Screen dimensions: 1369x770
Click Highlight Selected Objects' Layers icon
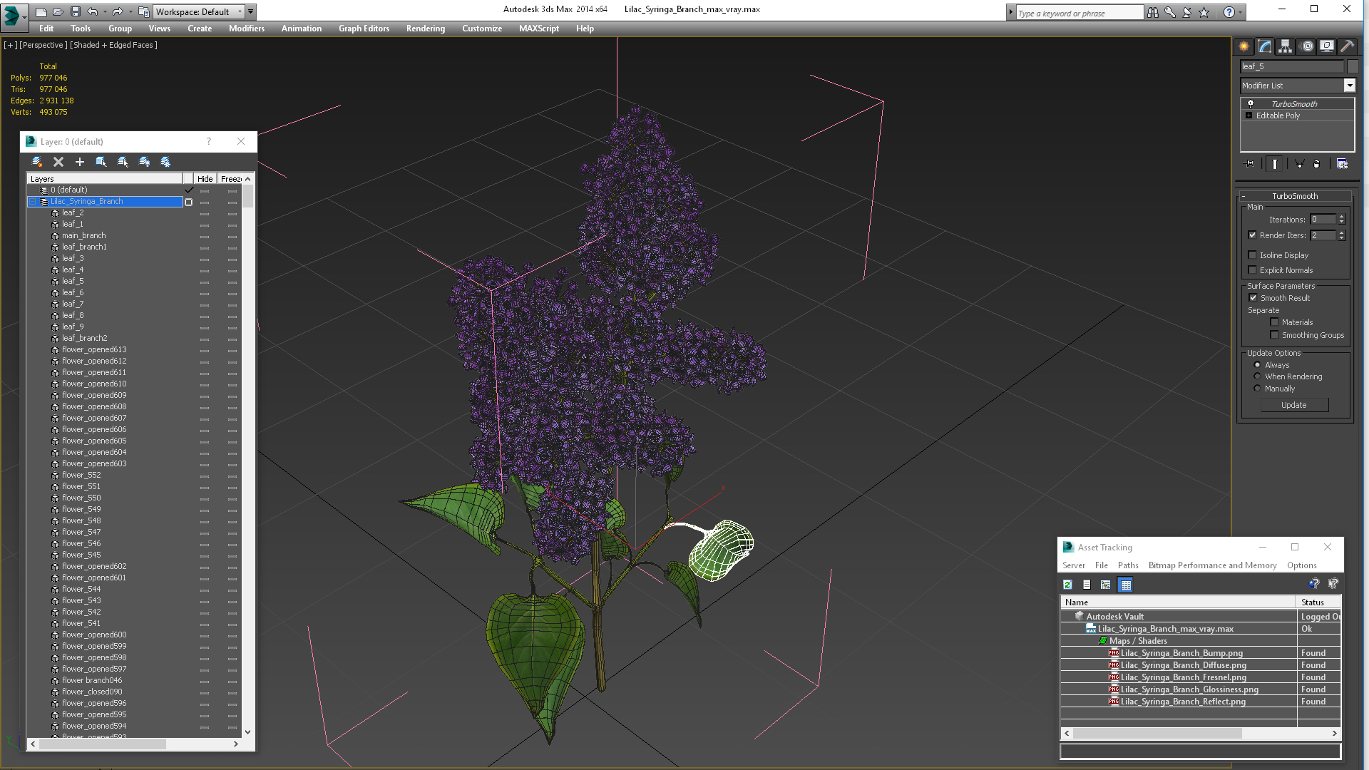(x=123, y=162)
